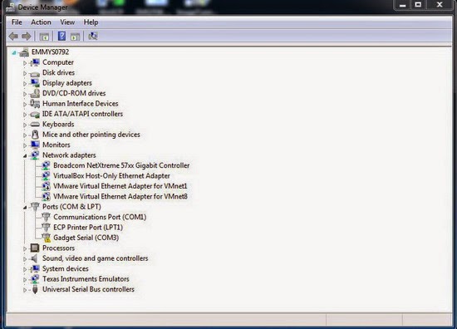Click the Processors category icon

coord(35,248)
